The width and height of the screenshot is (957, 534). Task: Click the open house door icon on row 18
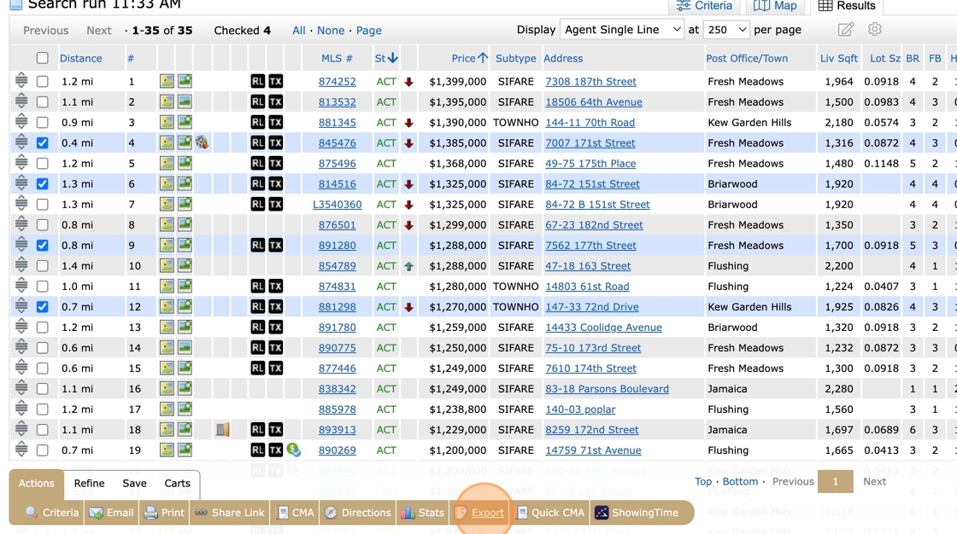222,430
